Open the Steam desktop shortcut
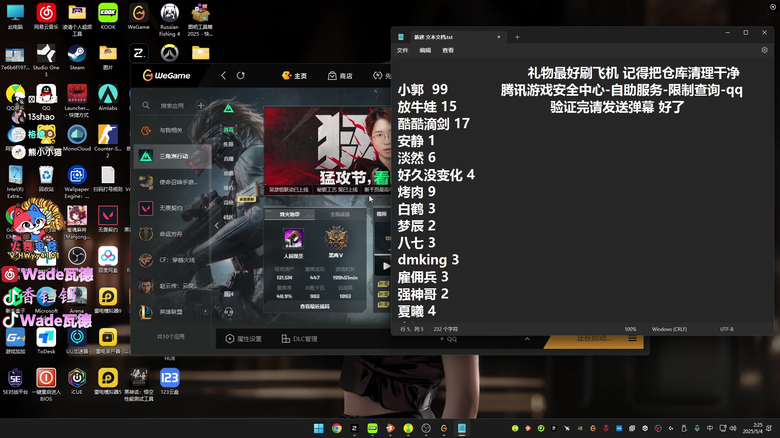The width and height of the screenshot is (780, 438). (77, 57)
